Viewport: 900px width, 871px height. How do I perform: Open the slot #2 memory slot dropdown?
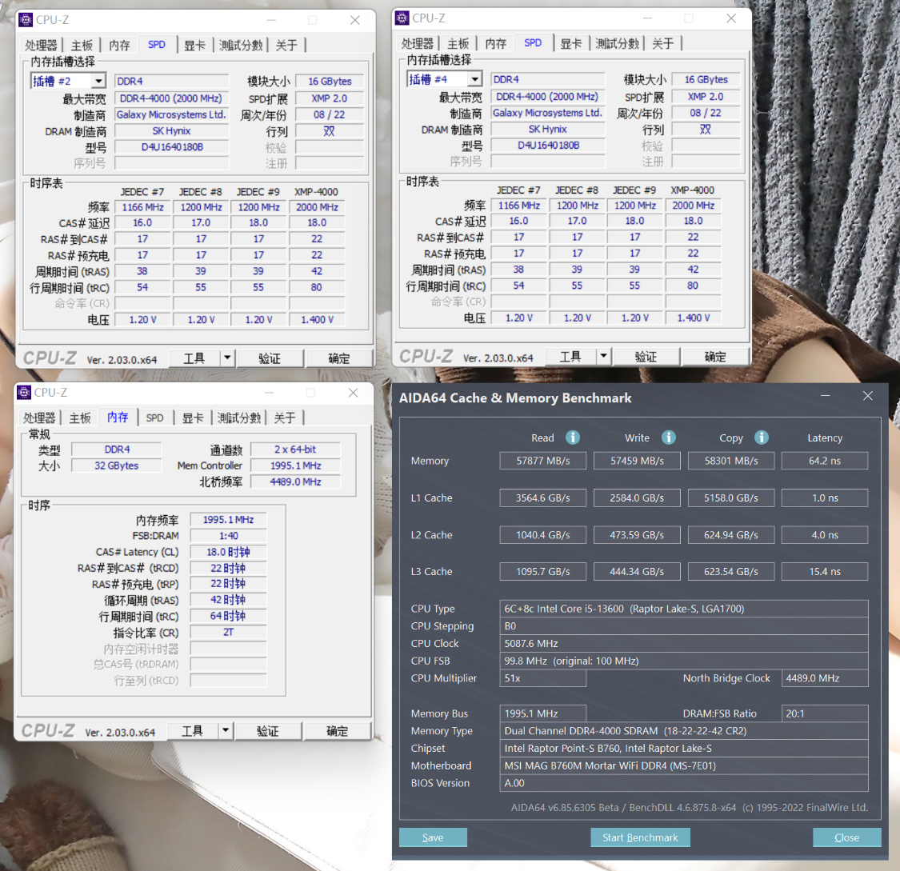click(x=98, y=81)
